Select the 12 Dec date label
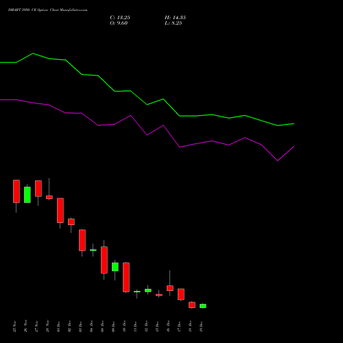 click(x=146, y=327)
